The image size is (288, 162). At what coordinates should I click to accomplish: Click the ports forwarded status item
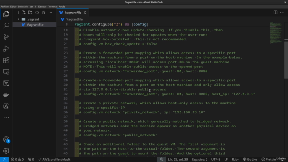[x=31, y=159]
